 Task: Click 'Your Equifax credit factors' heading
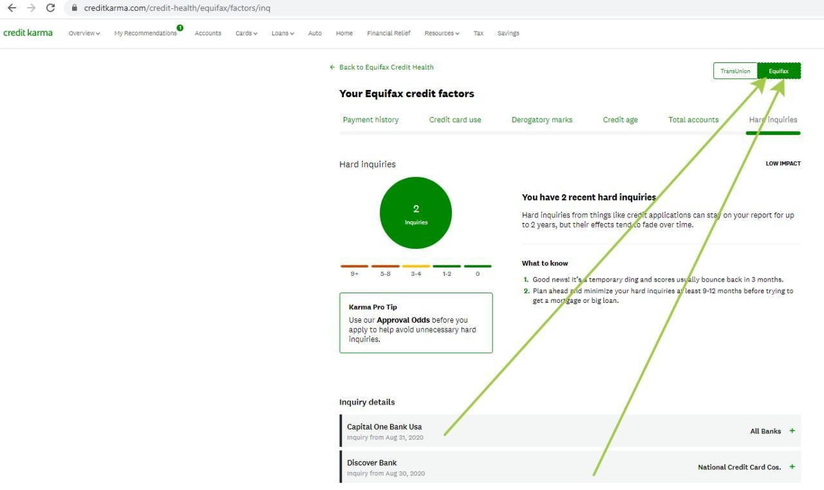(407, 94)
